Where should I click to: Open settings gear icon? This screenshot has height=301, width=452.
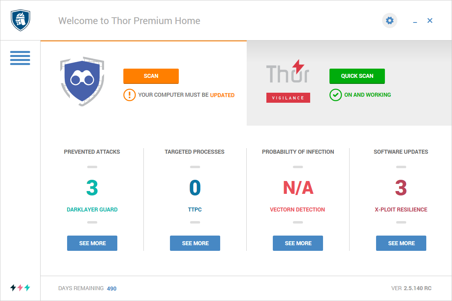390,21
